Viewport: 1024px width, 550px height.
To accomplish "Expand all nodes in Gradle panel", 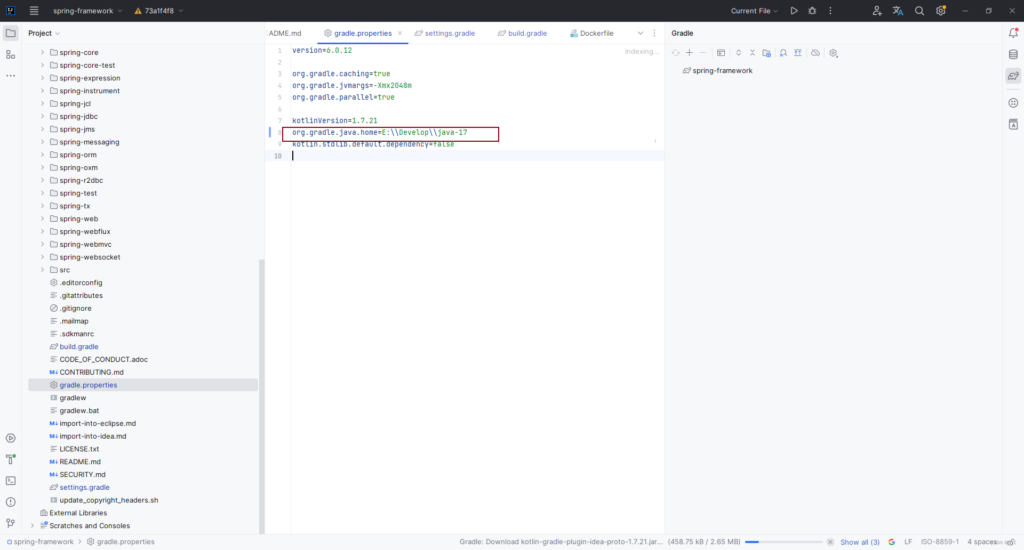I will 739,53.
